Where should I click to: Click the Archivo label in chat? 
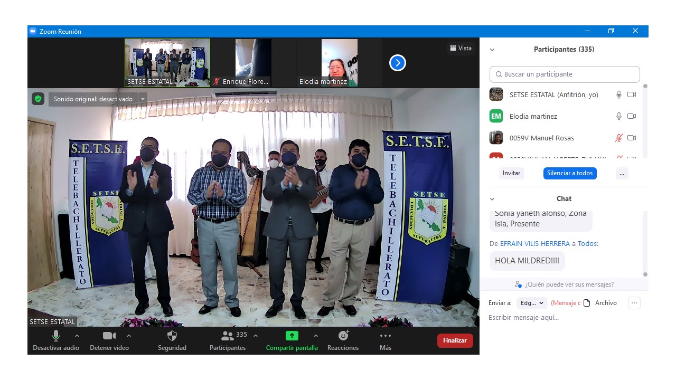(x=606, y=303)
